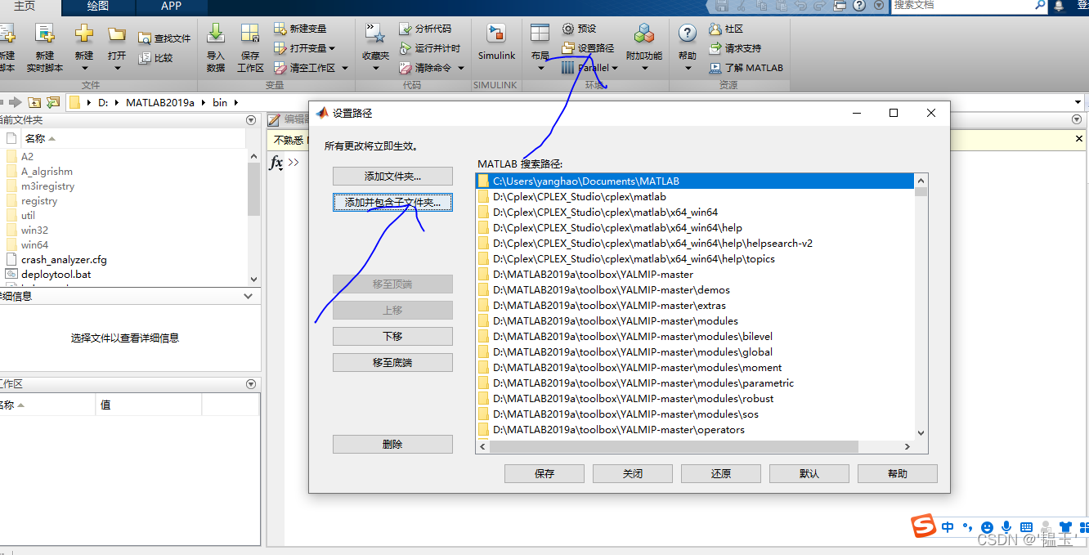Open the address bar history dropdown

pos(1078,102)
